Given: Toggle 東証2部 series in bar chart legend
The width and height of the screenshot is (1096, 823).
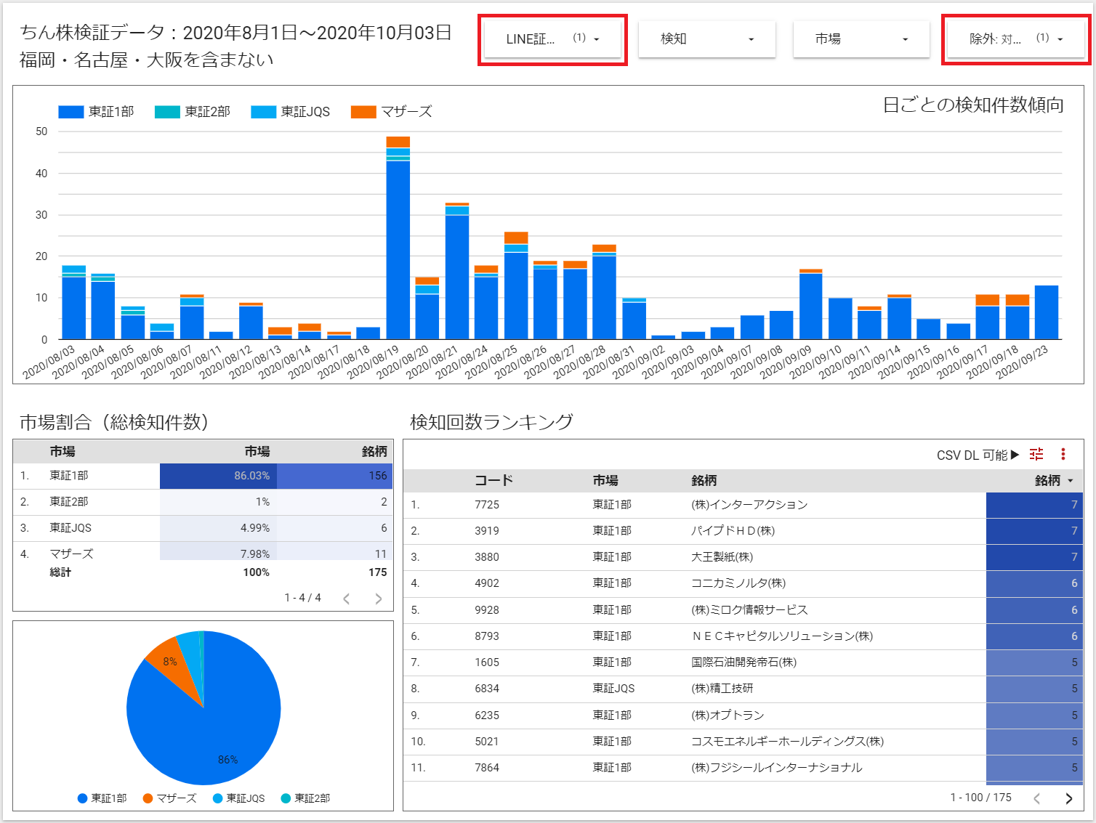Looking at the screenshot, I should [193, 112].
